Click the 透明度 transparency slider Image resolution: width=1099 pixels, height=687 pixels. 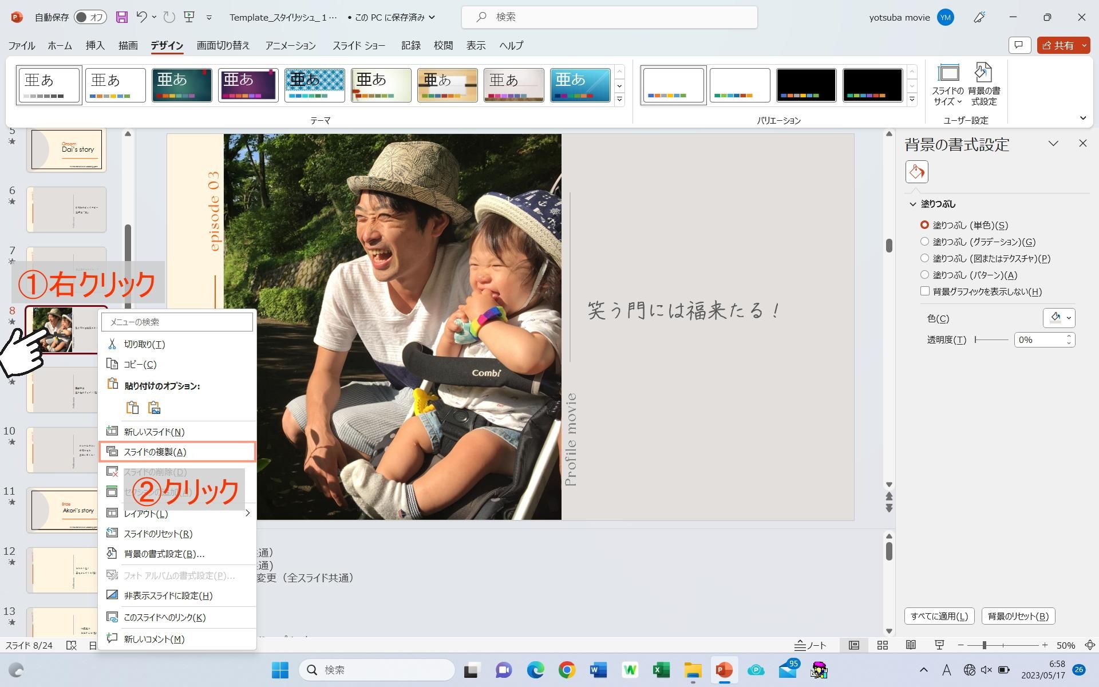[x=991, y=339]
